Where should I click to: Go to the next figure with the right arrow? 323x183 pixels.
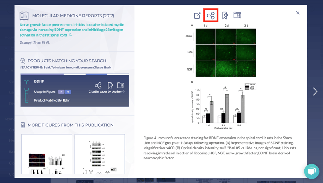315,91
